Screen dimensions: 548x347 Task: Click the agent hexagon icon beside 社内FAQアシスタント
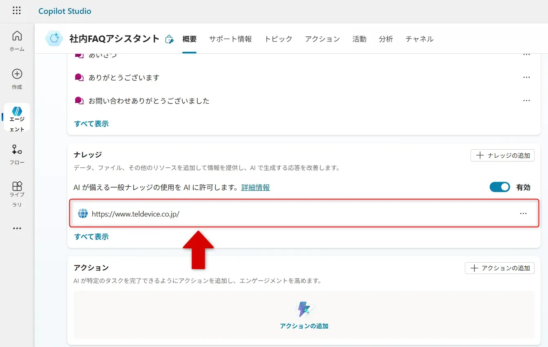coord(54,39)
